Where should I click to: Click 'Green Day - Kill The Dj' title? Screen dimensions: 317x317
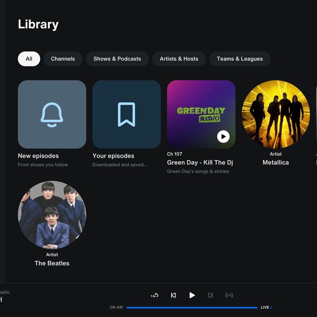click(200, 162)
